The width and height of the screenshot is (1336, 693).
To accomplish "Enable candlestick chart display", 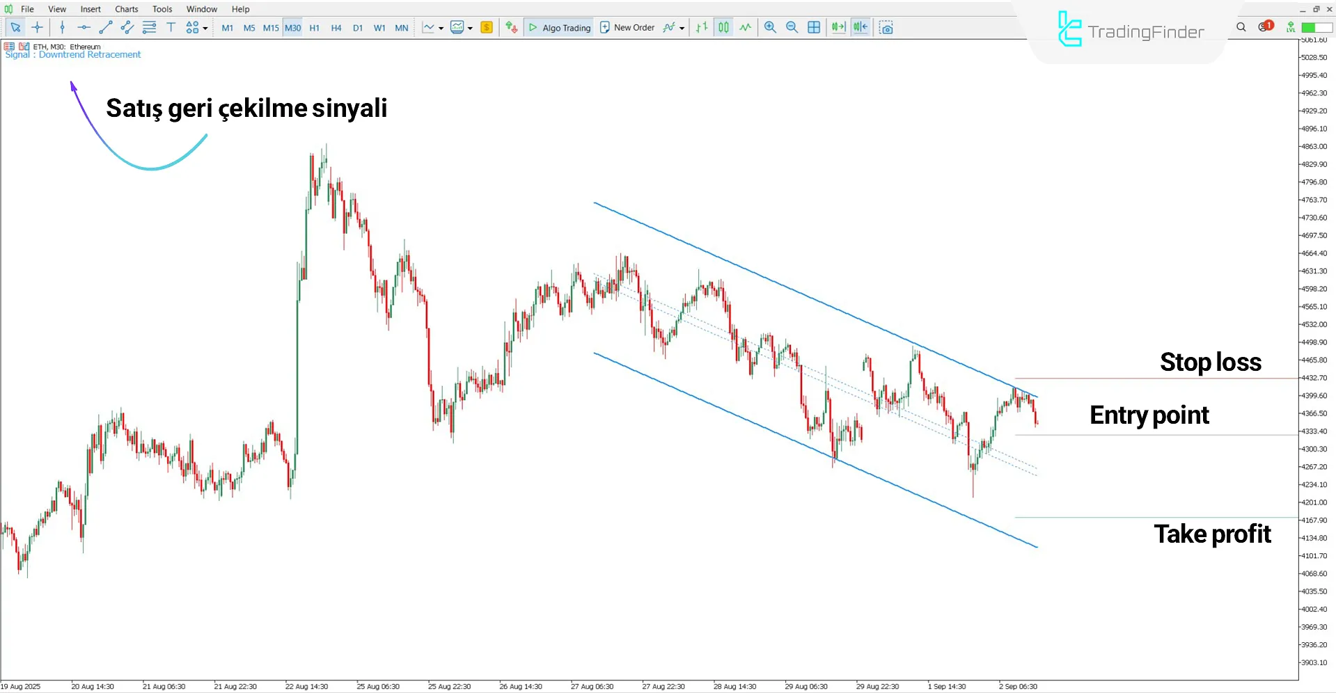I will tap(723, 27).
